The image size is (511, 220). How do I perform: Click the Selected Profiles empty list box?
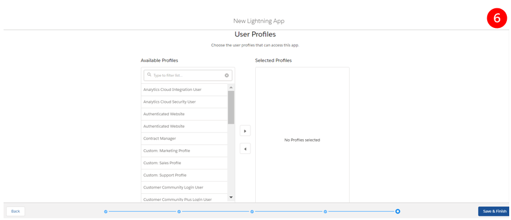click(302, 135)
